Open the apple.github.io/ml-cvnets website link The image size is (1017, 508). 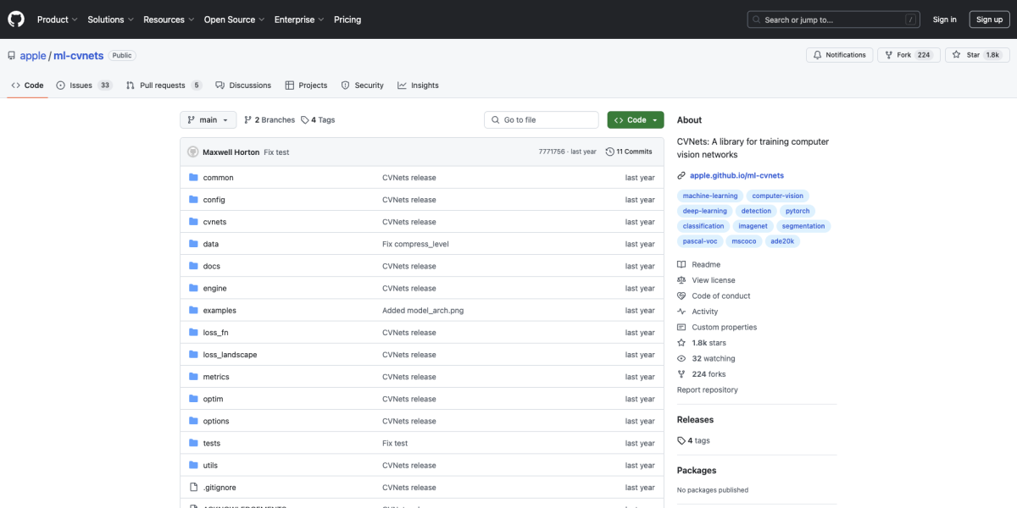point(736,175)
